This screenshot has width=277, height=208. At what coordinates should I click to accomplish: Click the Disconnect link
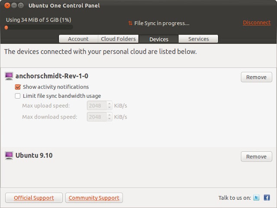tap(257, 22)
